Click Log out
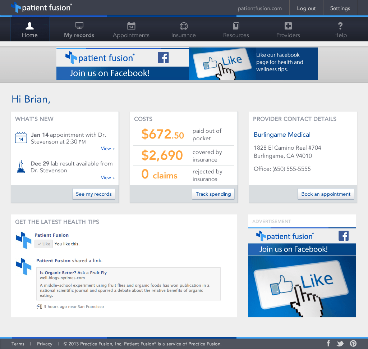The width and height of the screenshot is (368, 349). [306, 8]
